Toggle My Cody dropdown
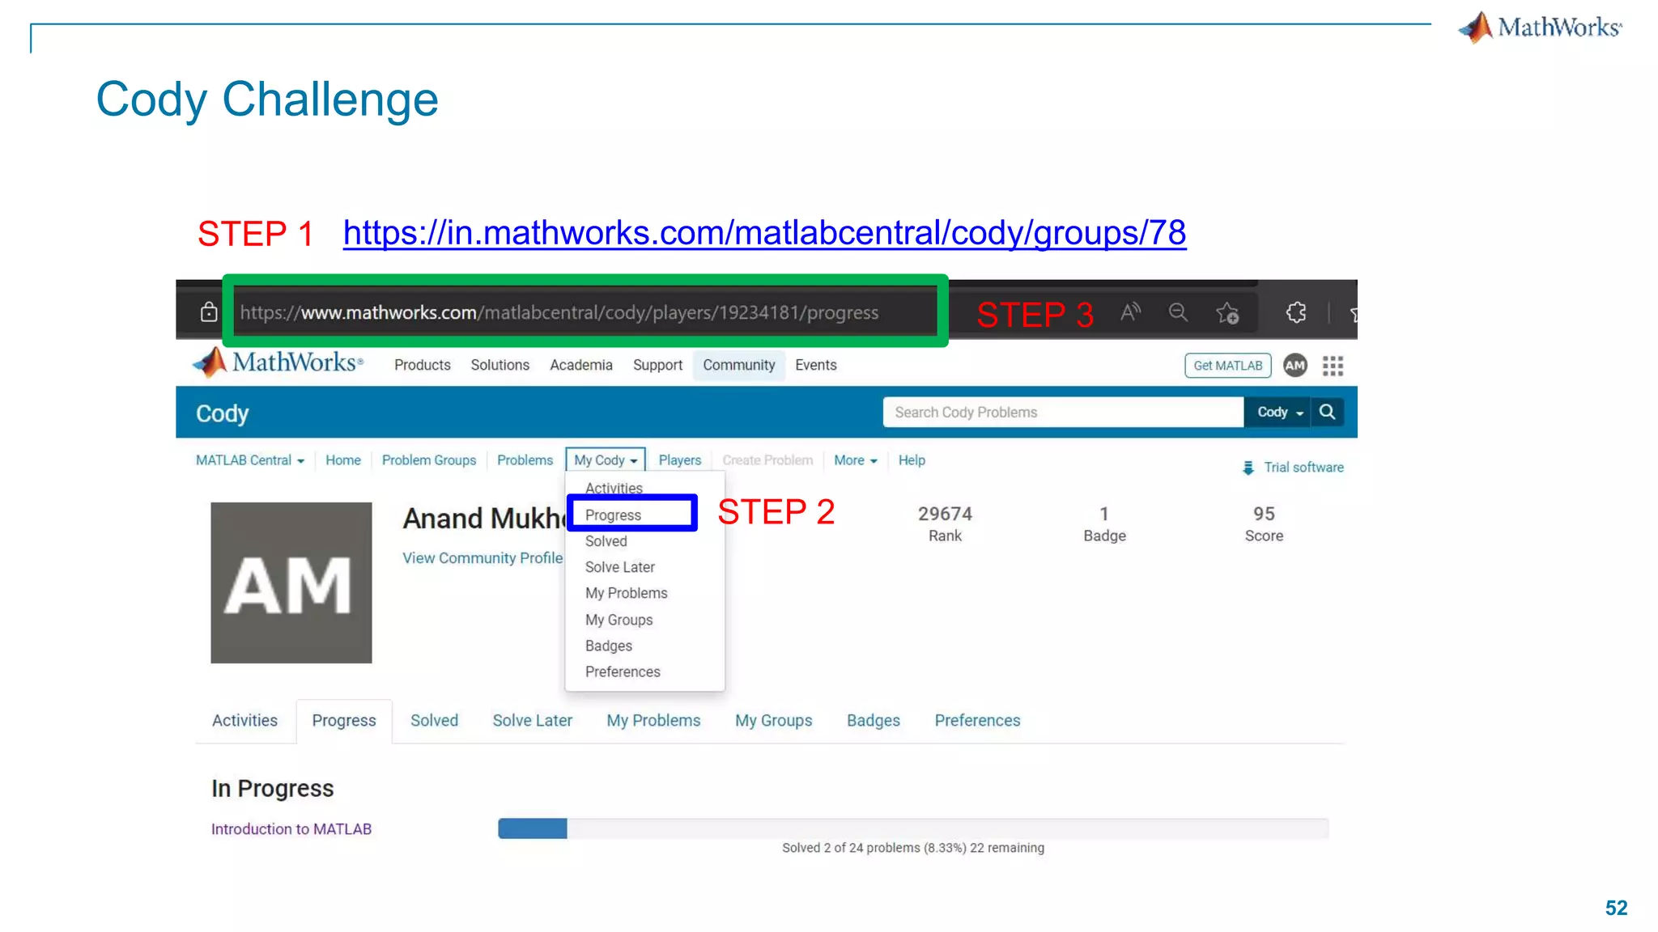 606,460
